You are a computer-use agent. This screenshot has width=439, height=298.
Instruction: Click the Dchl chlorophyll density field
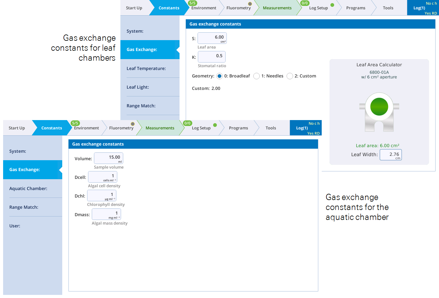click(102, 195)
